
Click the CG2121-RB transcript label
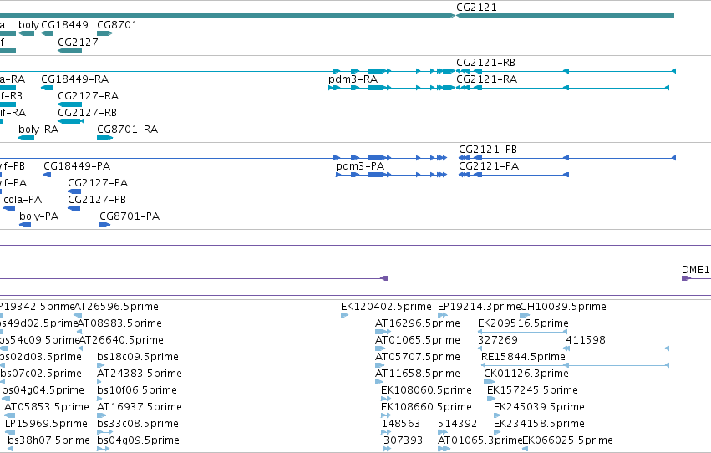pyautogui.click(x=485, y=63)
